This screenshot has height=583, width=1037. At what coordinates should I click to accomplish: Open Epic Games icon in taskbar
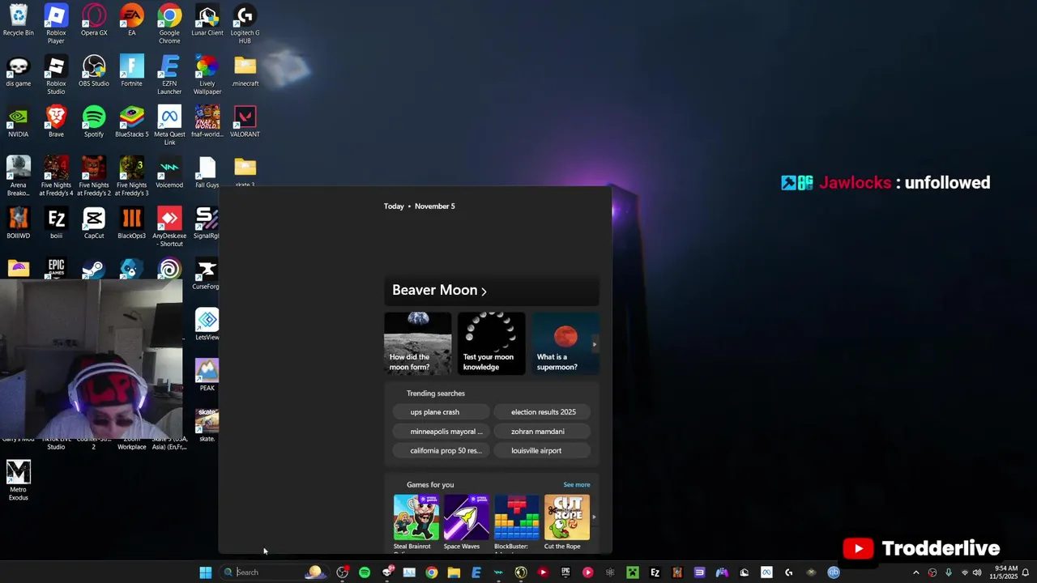(565, 572)
